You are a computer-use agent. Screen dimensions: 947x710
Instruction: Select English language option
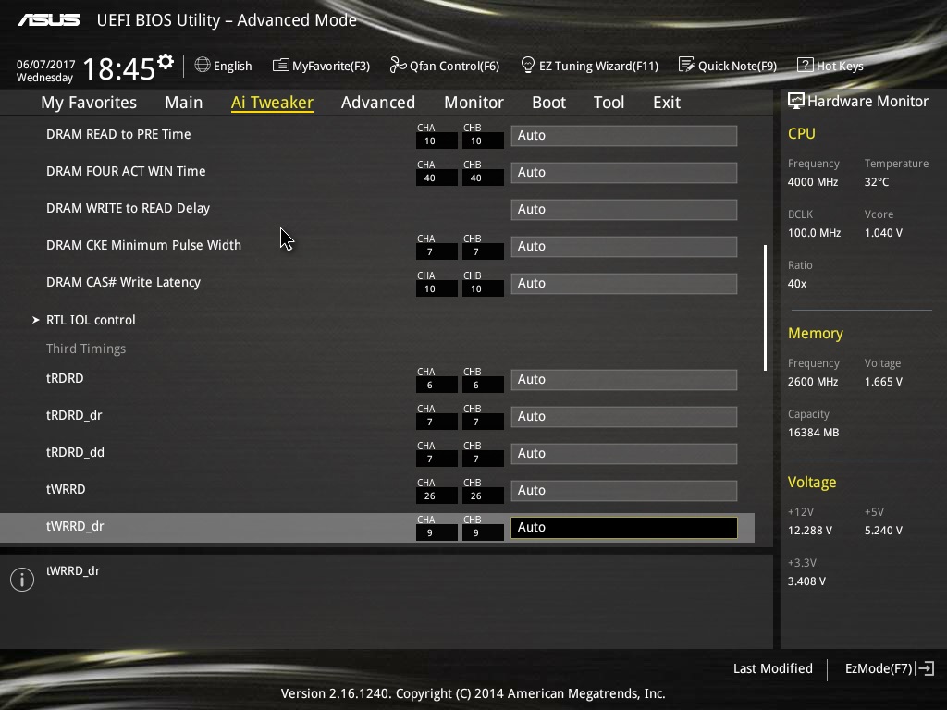[232, 66]
